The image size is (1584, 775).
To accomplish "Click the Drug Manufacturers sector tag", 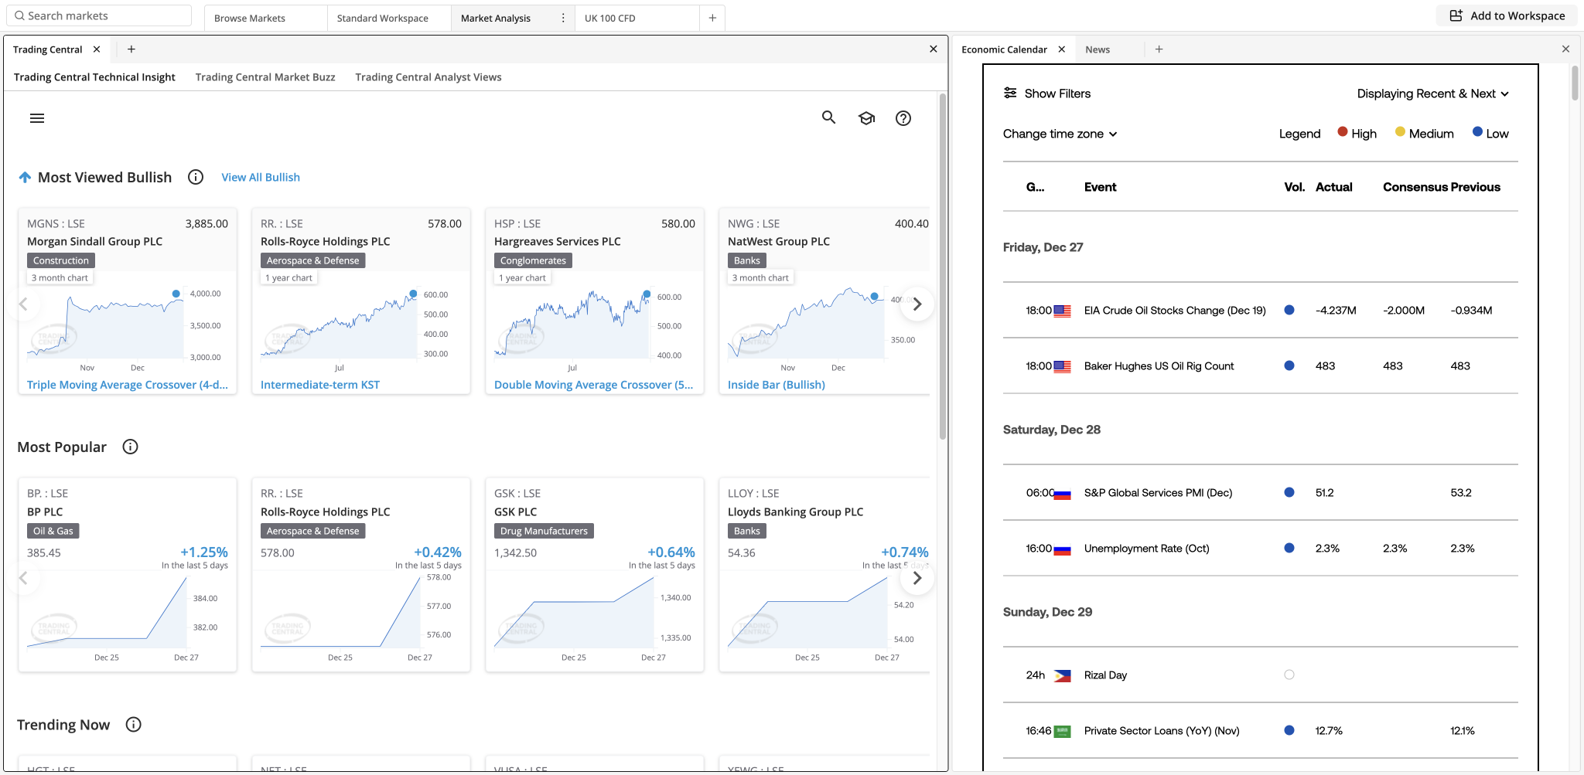I will tap(544, 531).
